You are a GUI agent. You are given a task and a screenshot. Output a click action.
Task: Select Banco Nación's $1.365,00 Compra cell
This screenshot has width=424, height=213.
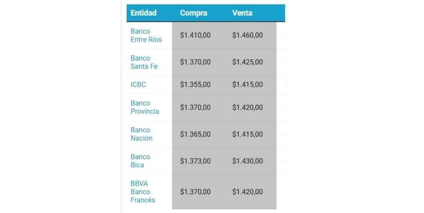pyautogui.click(x=195, y=134)
